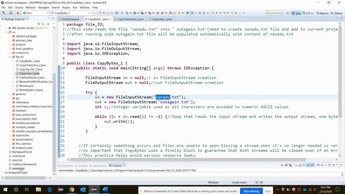Open File Explorer from the taskbar
The image size is (345, 194).
(x=38, y=189)
